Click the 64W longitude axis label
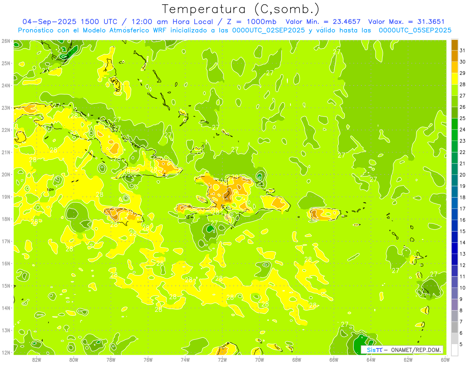Screen dimensions: 473x365 tap(371, 359)
